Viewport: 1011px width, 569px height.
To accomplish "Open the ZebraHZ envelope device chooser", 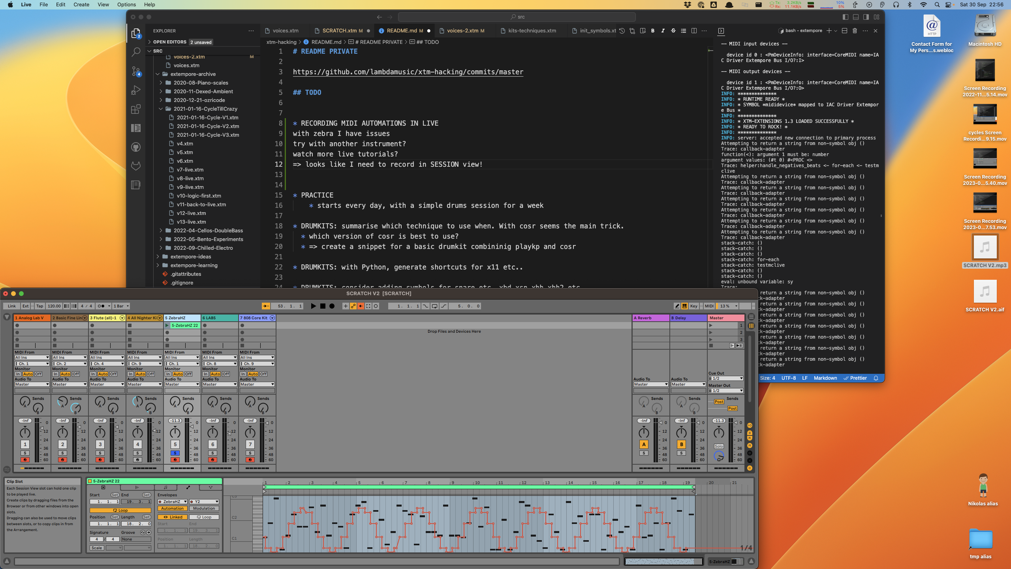I will pos(173,501).
